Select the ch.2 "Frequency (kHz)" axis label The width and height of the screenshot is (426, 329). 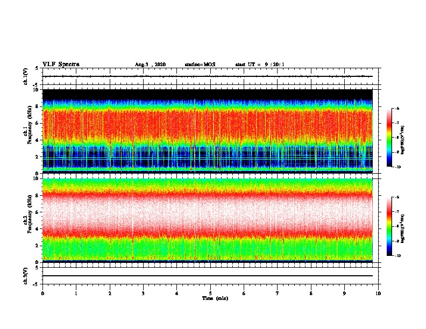[x=30, y=214]
